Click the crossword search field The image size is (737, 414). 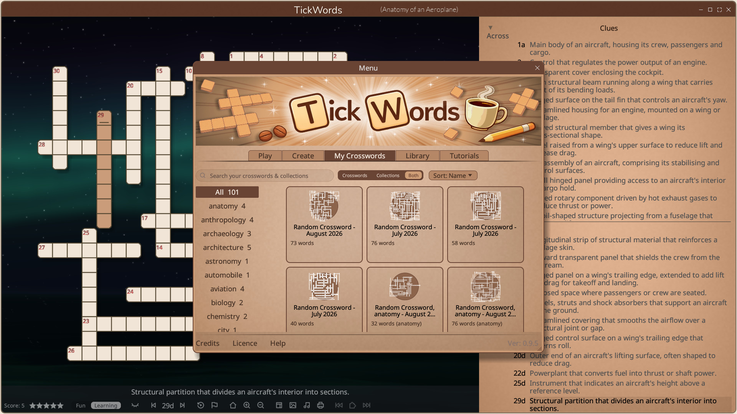pyautogui.click(x=265, y=176)
